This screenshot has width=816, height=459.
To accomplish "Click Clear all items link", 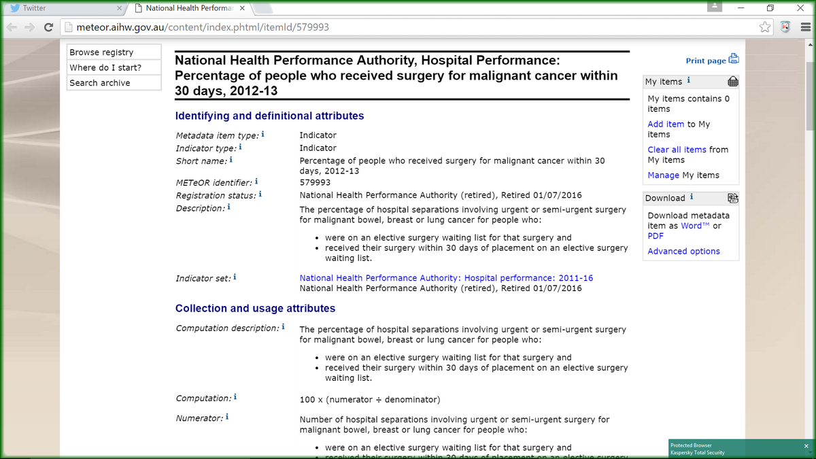I will [677, 150].
